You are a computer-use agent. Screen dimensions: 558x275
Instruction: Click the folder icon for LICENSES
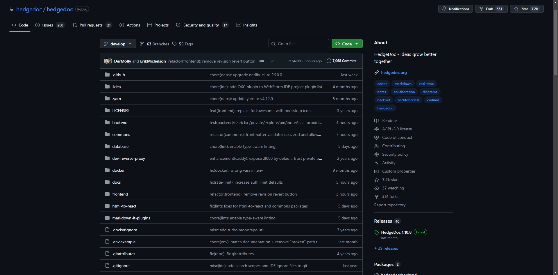107,111
